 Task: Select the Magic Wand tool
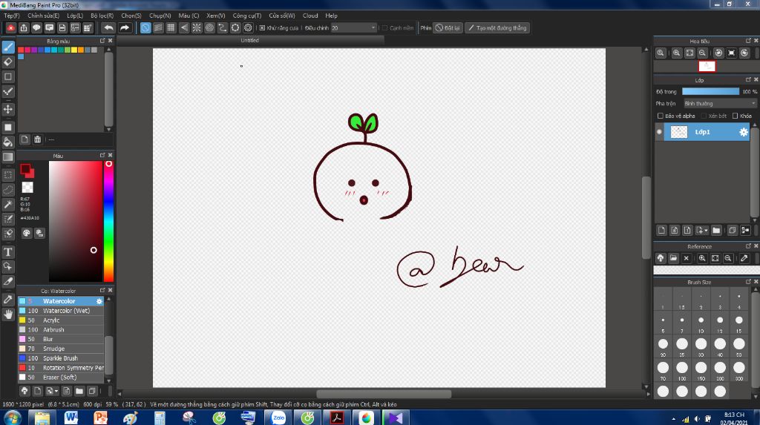point(8,205)
